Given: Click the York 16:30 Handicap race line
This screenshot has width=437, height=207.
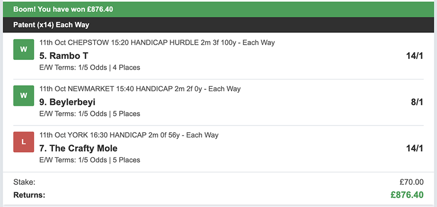Looking at the screenshot, I should [x=129, y=135].
